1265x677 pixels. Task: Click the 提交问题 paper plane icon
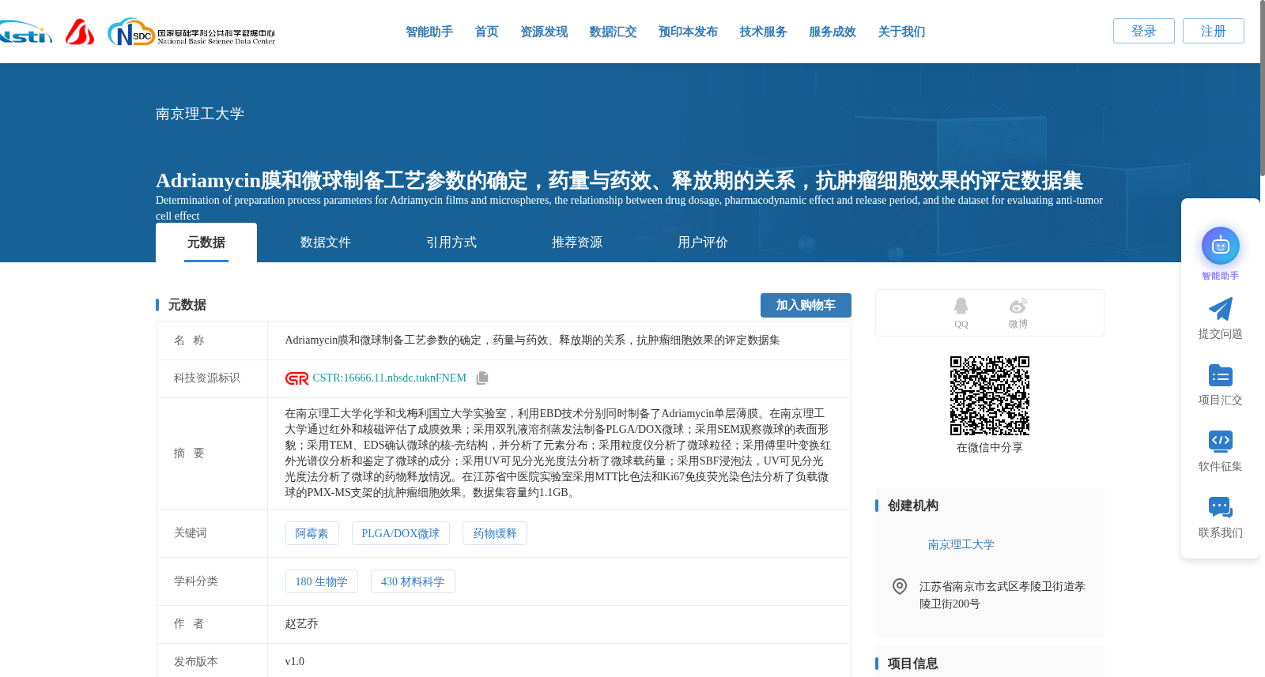[x=1220, y=309]
